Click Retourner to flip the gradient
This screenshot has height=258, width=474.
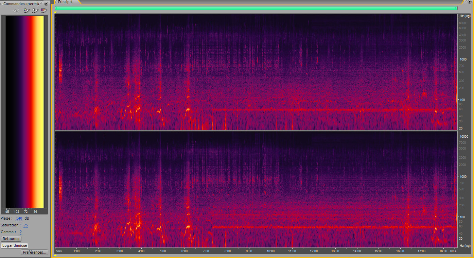pos(11,239)
